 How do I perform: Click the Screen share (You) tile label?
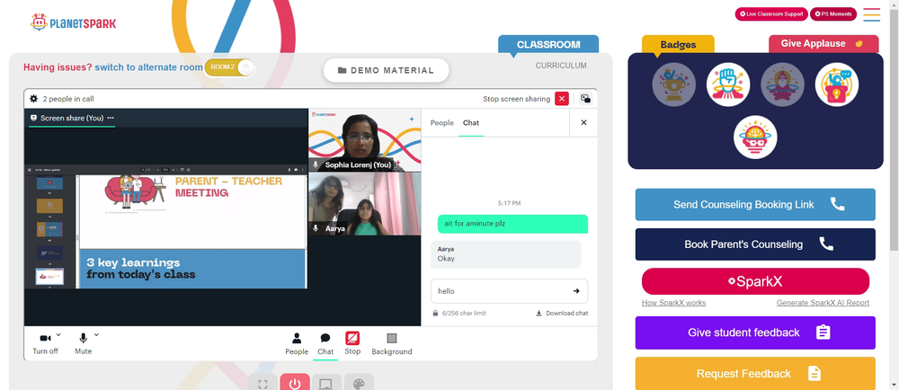(x=72, y=118)
